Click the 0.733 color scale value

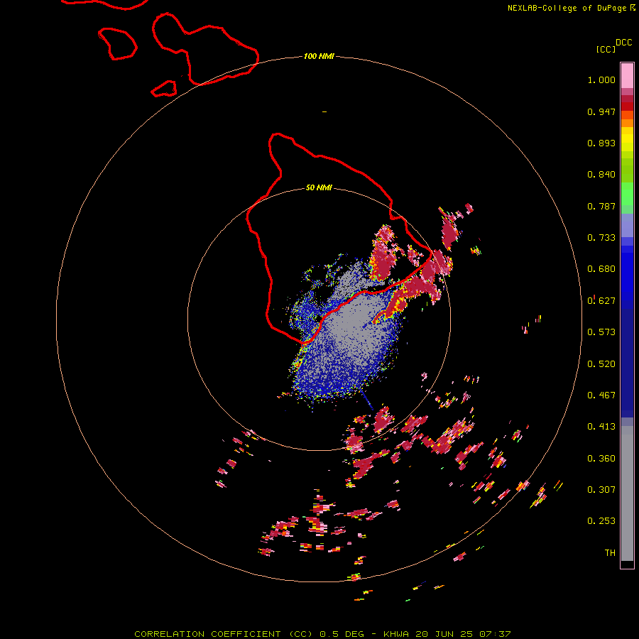click(x=601, y=238)
